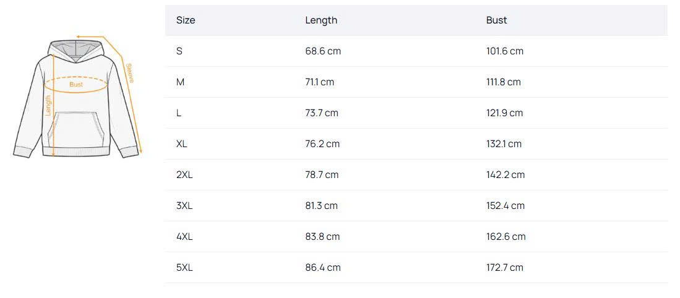Click the hoodie's kangaroo pocket in diagram
The height and width of the screenshot is (298, 680).
point(75,126)
